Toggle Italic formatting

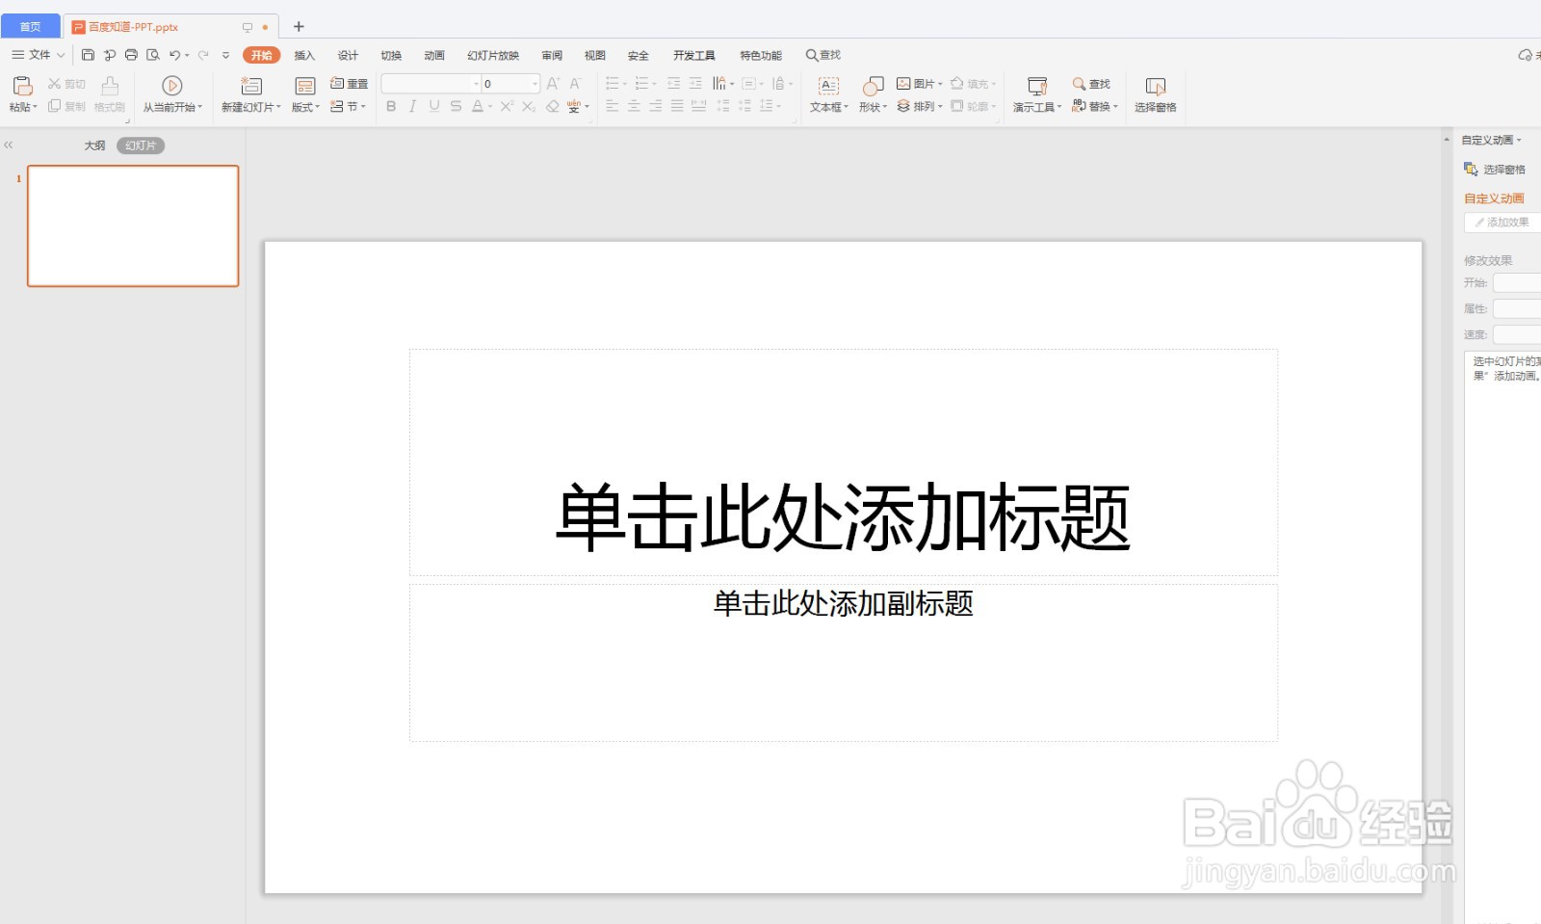click(412, 106)
